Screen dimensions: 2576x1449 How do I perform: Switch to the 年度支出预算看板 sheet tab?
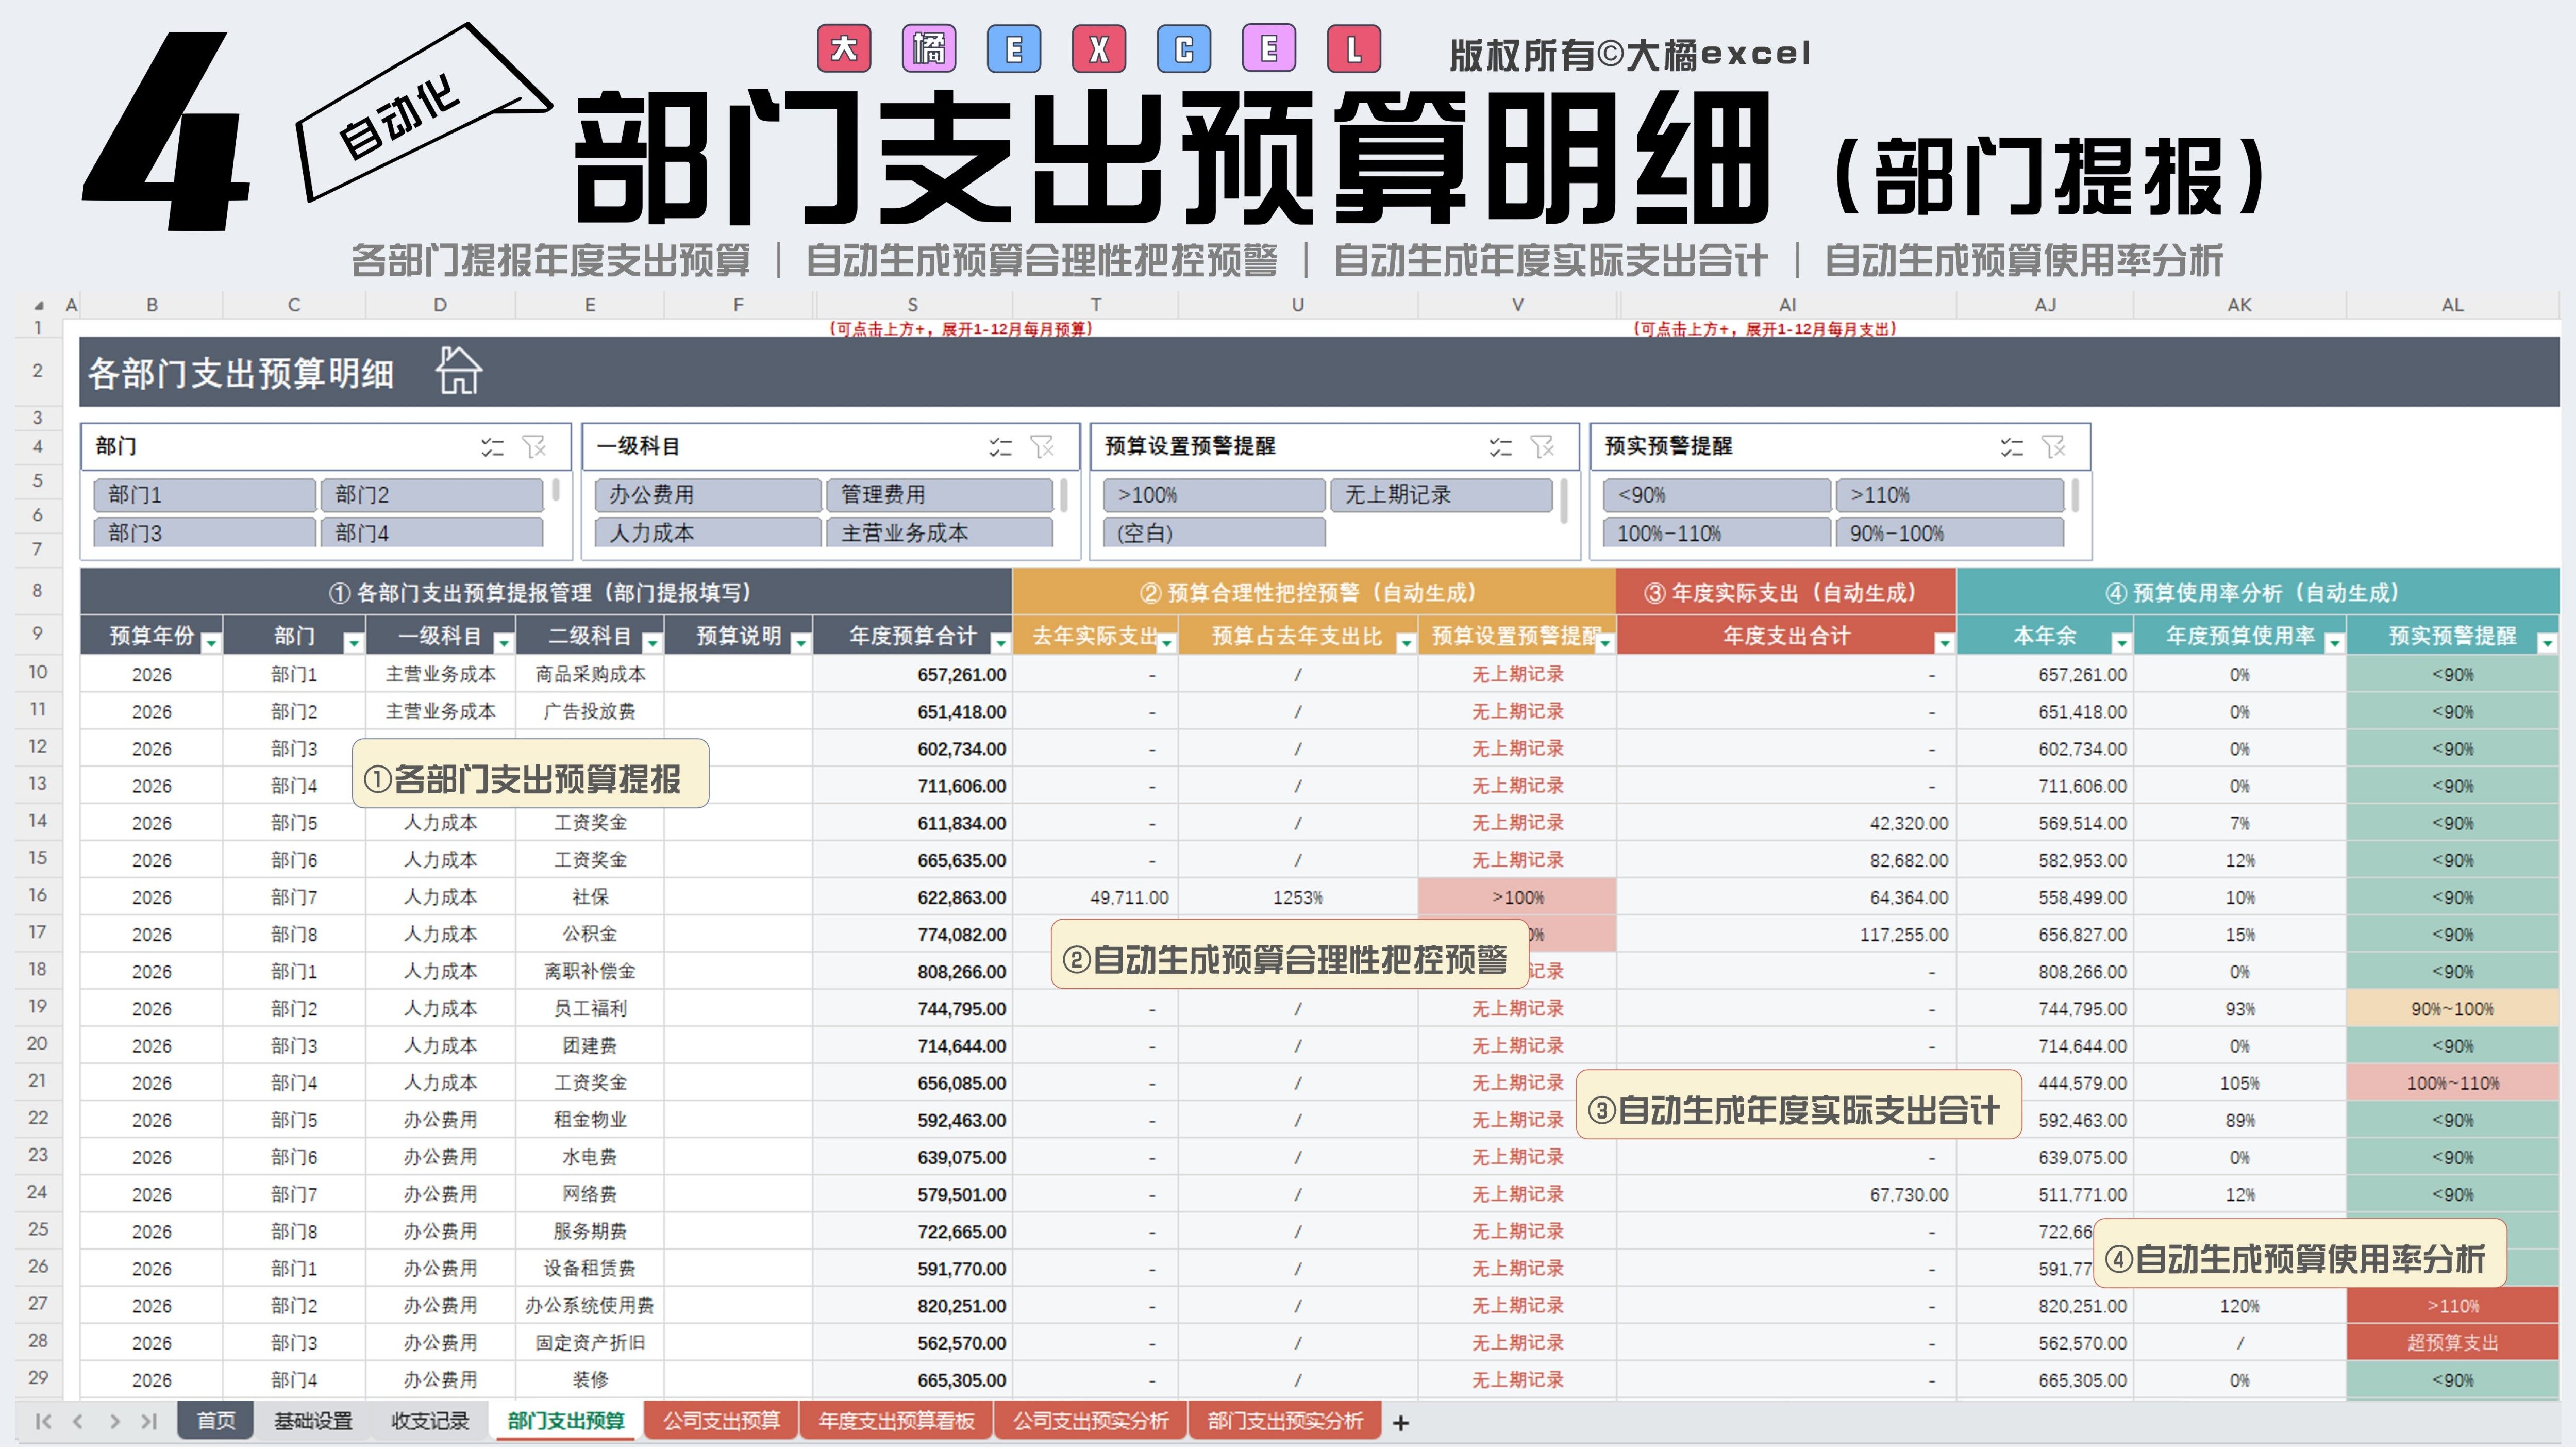(x=896, y=1421)
